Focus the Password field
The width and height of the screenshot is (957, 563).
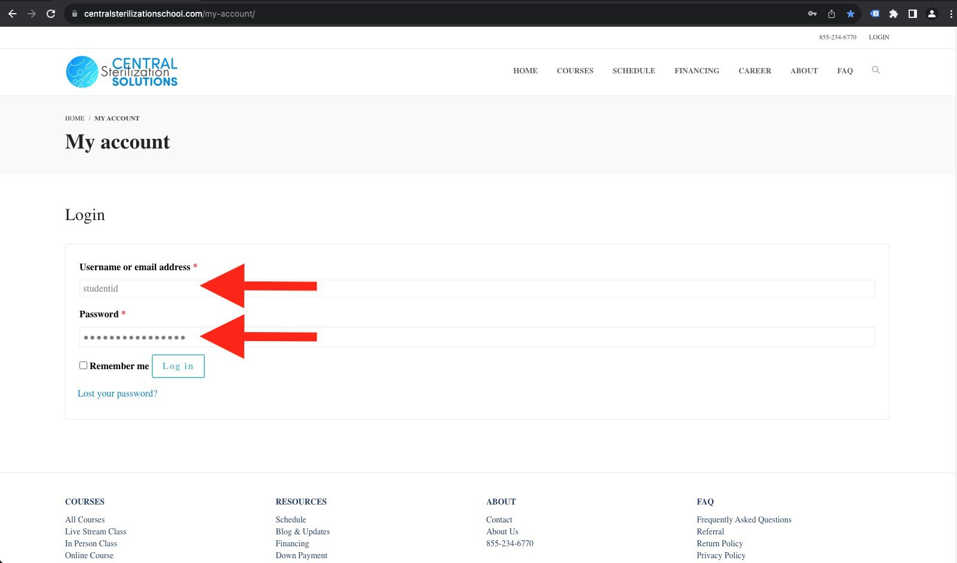tap(477, 337)
